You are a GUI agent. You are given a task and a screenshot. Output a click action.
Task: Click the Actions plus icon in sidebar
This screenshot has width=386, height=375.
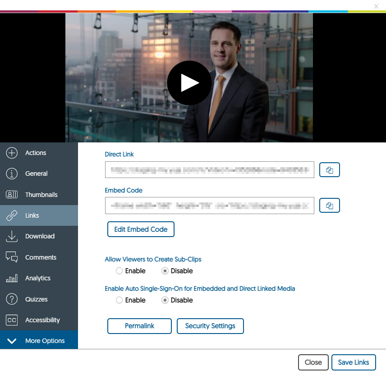tap(12, 153)
